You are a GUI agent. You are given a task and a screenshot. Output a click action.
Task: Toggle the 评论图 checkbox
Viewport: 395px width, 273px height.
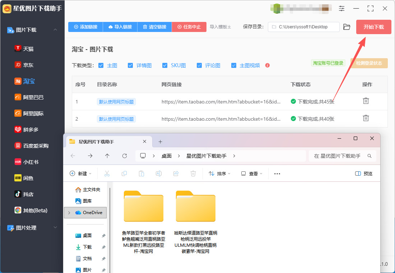199,65
